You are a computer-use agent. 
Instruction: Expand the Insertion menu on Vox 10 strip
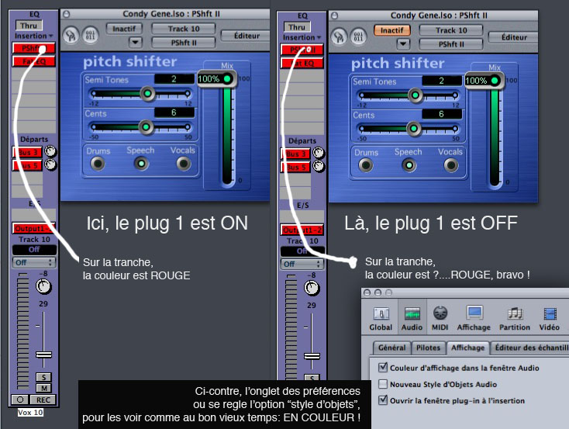click(33, 36)
